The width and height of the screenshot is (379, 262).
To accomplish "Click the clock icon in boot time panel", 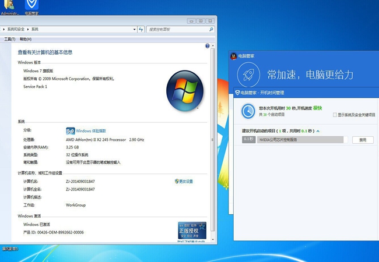I will [x=248, y=111].
